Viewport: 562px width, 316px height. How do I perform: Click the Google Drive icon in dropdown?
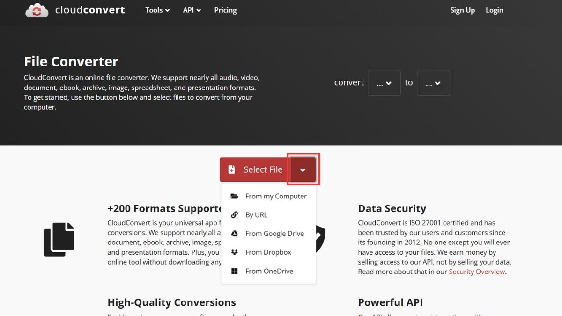coord(235,234)
